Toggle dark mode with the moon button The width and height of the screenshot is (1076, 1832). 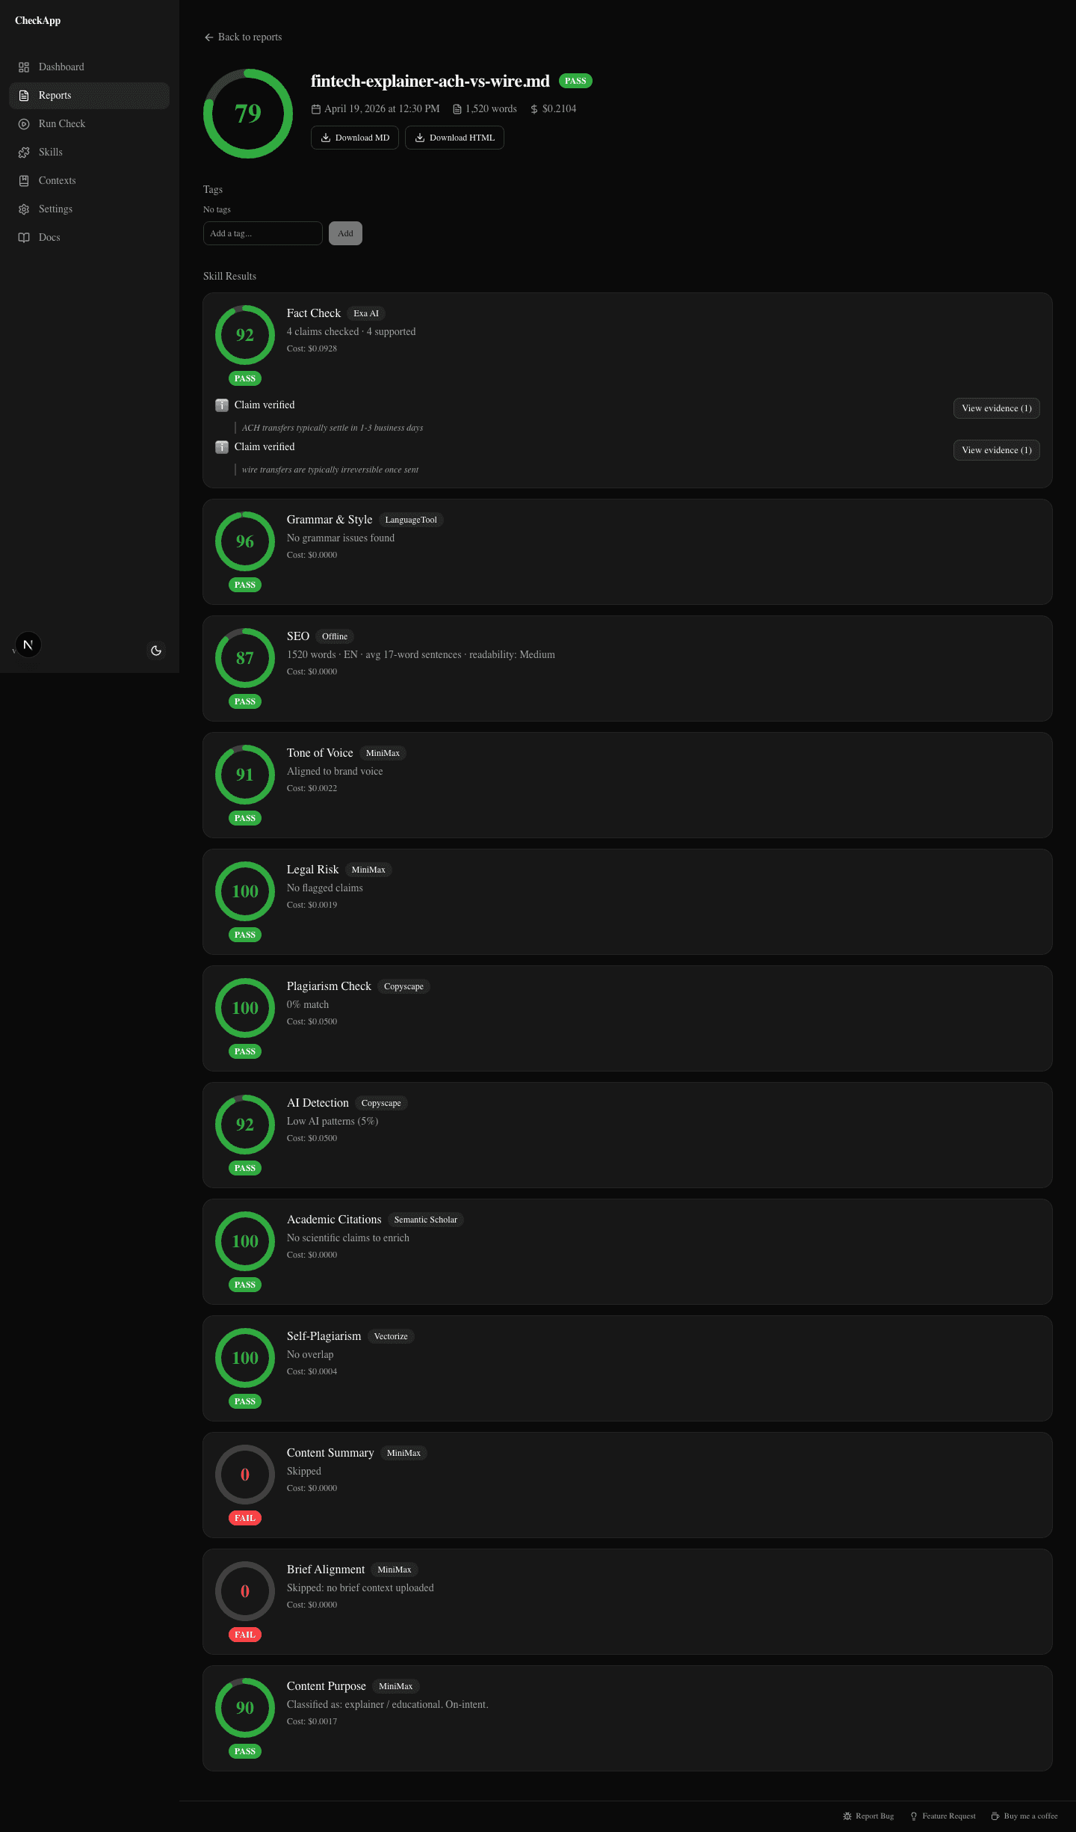click(156, 651)
